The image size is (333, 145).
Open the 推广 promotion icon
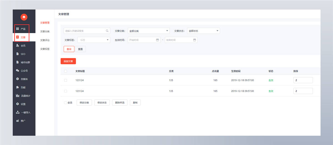[17, 121]
